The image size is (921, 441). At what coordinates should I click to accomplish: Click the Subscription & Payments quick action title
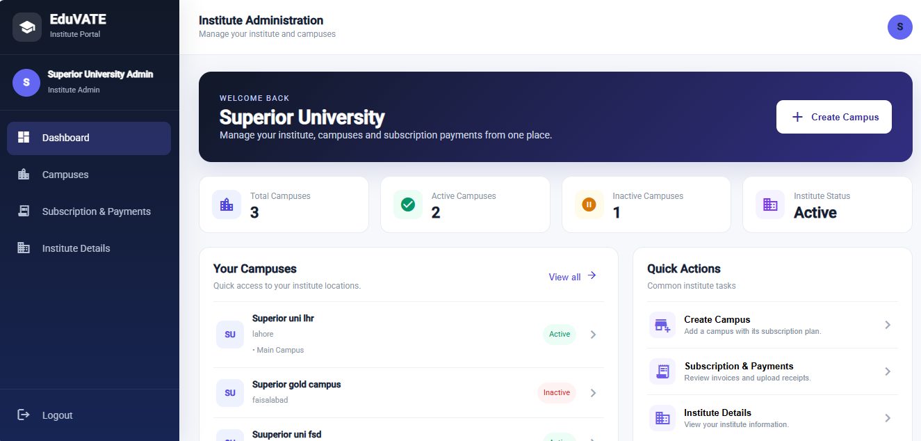739,366
